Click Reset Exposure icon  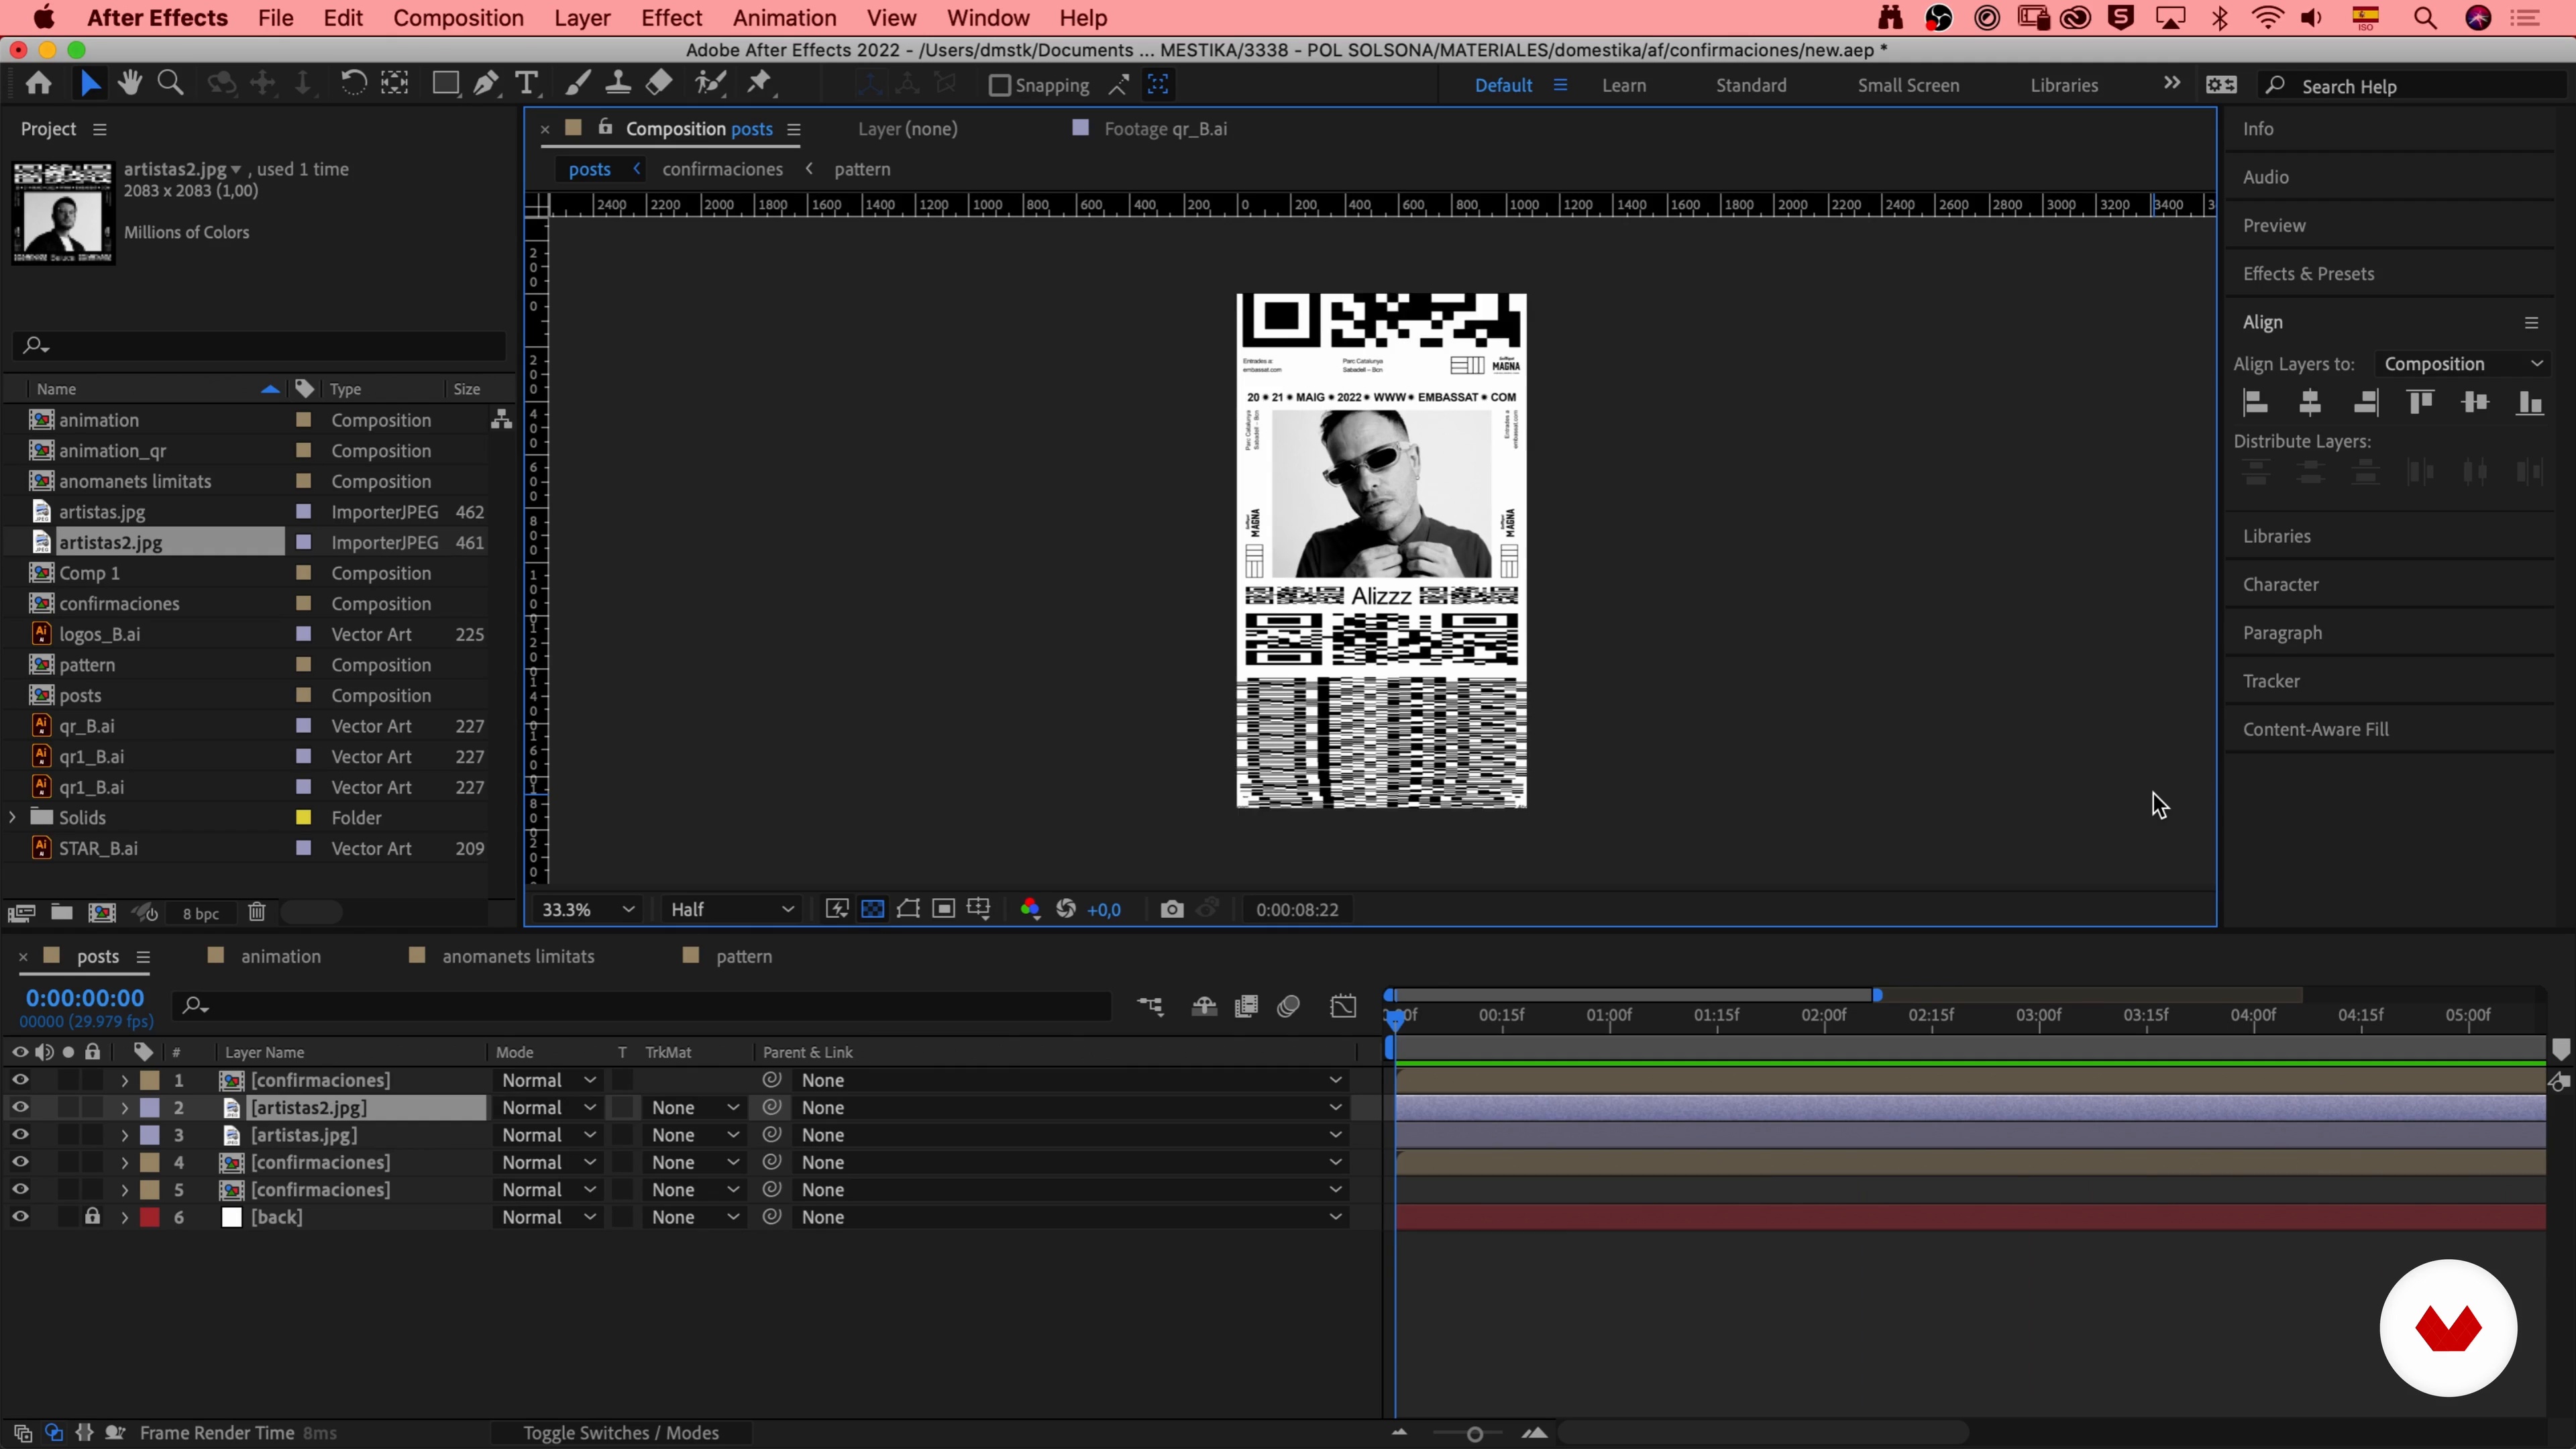(x=1066, y=909)
